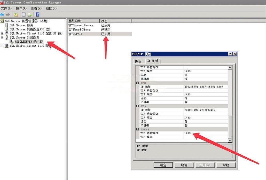Open the 查看(V) menu
The image size is (266, 180).
click(x=36, y=8)
